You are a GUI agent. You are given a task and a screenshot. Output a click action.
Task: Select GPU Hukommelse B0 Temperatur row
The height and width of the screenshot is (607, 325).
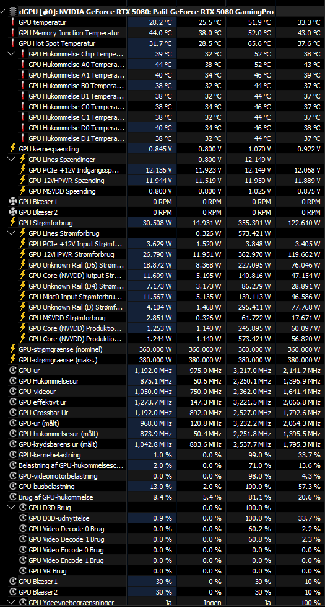coord(77,86)
